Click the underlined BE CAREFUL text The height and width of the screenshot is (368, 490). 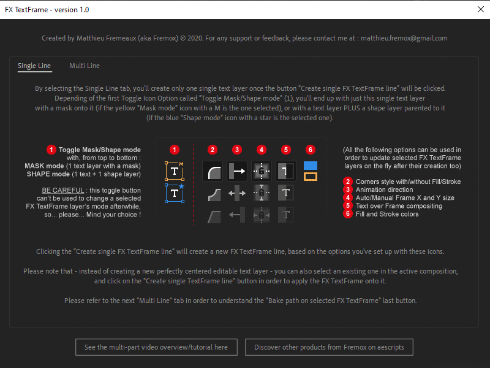click(63, 190)
